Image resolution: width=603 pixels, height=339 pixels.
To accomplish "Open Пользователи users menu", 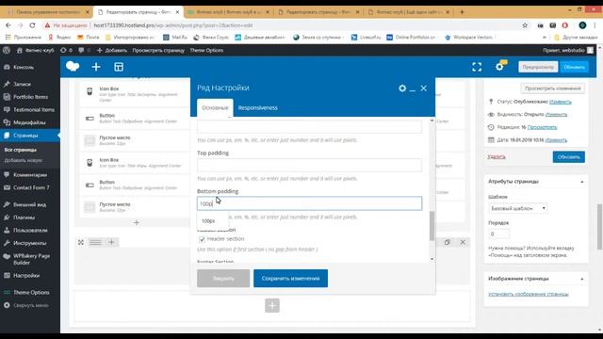I will point(29,230).
